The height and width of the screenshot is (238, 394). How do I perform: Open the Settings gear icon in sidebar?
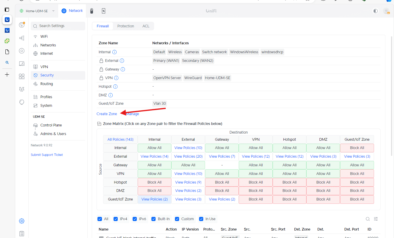[22, 221]
